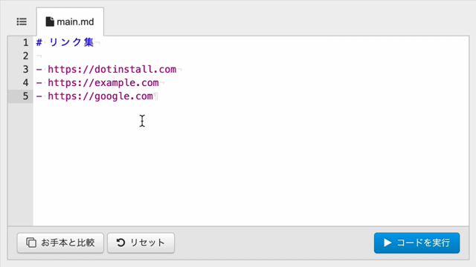Click line number 3 in gutter
This screenshot has height=267, width=476.
click(x=25, y=69)
